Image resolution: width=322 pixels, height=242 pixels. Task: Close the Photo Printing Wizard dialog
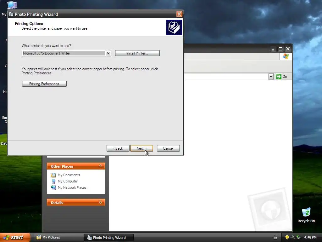179,14
